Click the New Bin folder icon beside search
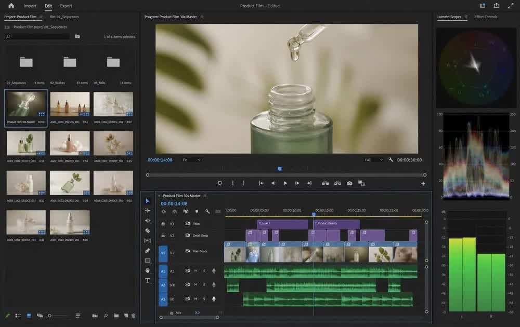Viewport: 520px width, 327px height. point(77,36)
